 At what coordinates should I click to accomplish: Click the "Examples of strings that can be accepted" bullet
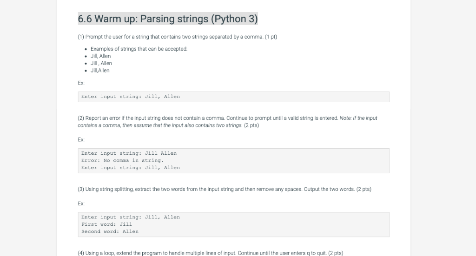pos(139,49)
